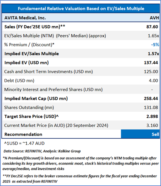161x186 pixels.
Task: Click the '**FY Dec25E refers to the broker' footnote
Action: pyautogui.click(x=80, y=179)
